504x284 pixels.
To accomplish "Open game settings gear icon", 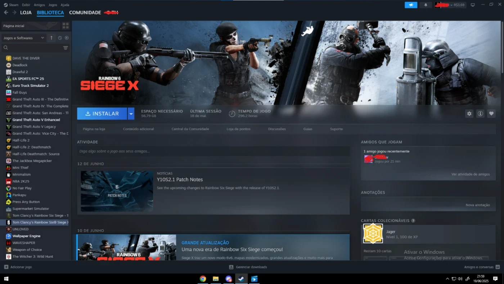I will pyautogui.click(x=469, y=114).
